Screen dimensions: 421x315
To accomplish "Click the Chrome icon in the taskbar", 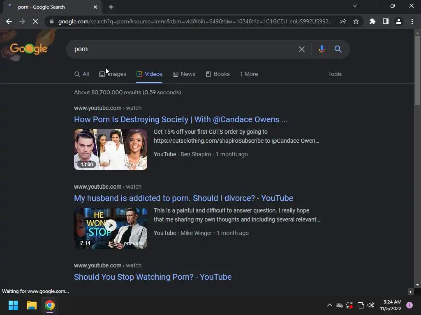I will tap(49, 305).
